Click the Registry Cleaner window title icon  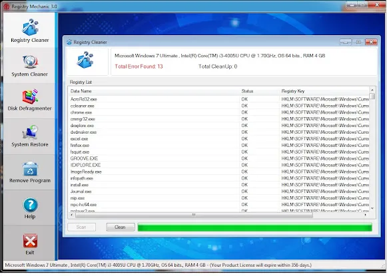point(69,42)
